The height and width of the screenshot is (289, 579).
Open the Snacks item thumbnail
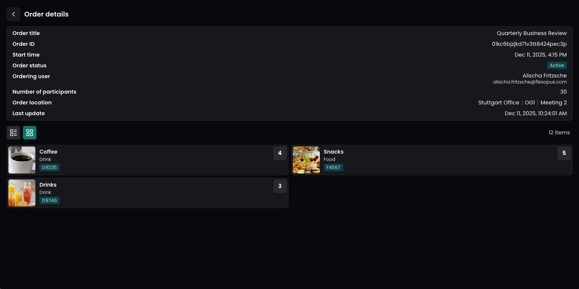pyautogui.click(x=306, y=160)
